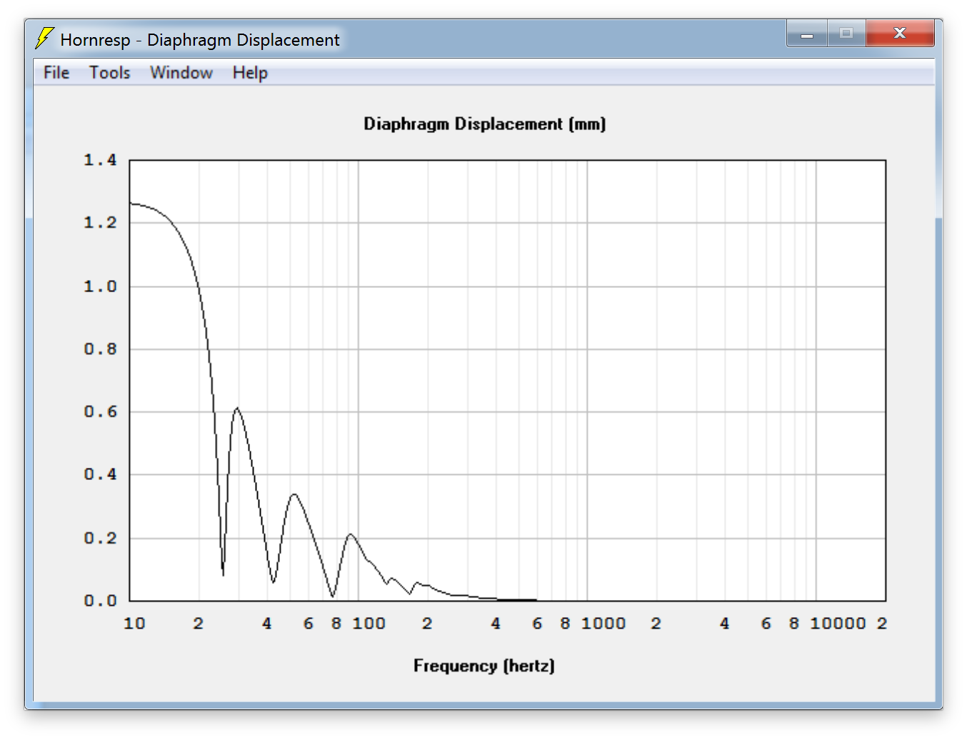Click the 10000 frequency axis label
The image size is (967, 740).
[x=838, y=624]
